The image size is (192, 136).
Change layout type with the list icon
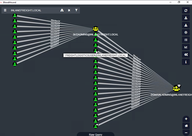[186, 40]
